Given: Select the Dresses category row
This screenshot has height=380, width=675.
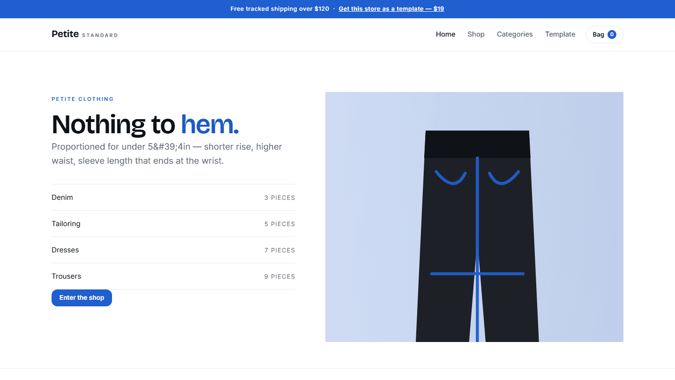Looking at the screenshot, I should [173, 250].
